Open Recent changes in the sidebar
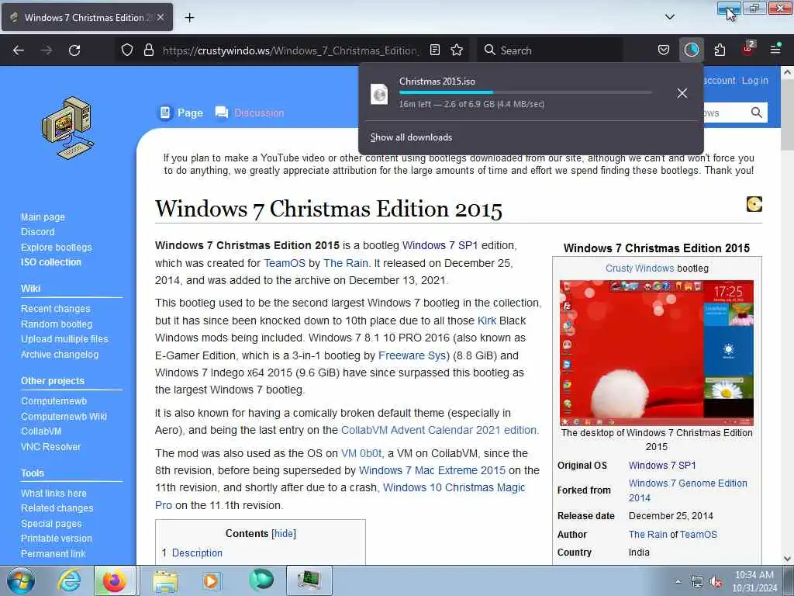 (55, 309)
